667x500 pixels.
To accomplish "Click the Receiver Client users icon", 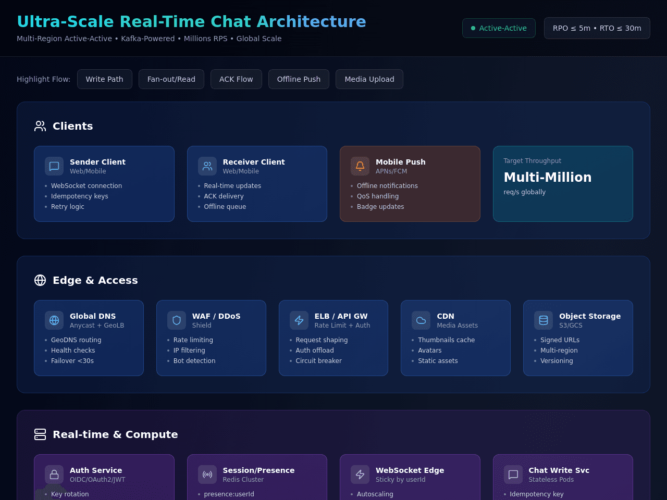I will coord(207,166).
